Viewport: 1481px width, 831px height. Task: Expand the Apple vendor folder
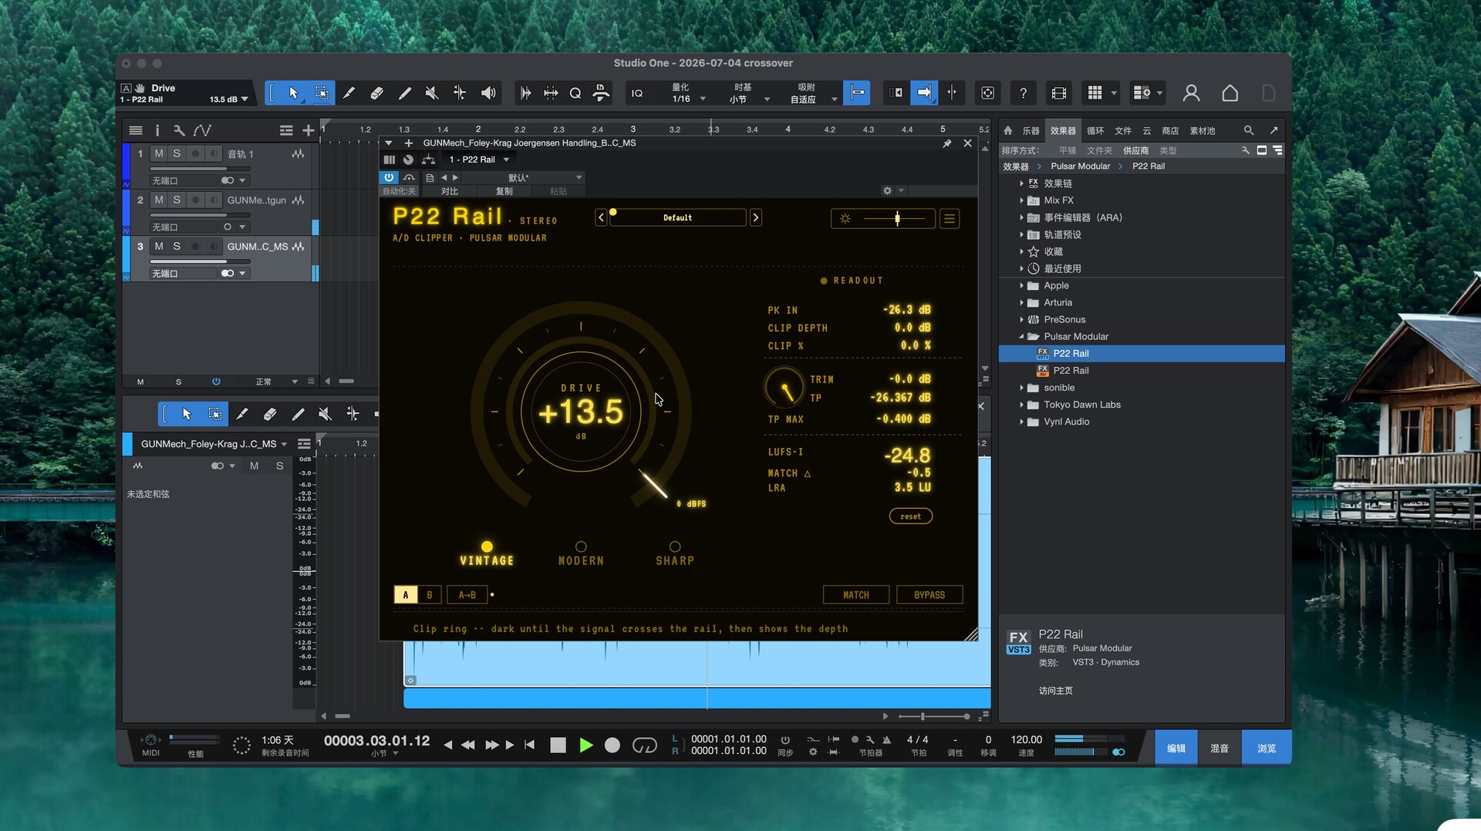pyautogui.click(x=1021, y=286)
